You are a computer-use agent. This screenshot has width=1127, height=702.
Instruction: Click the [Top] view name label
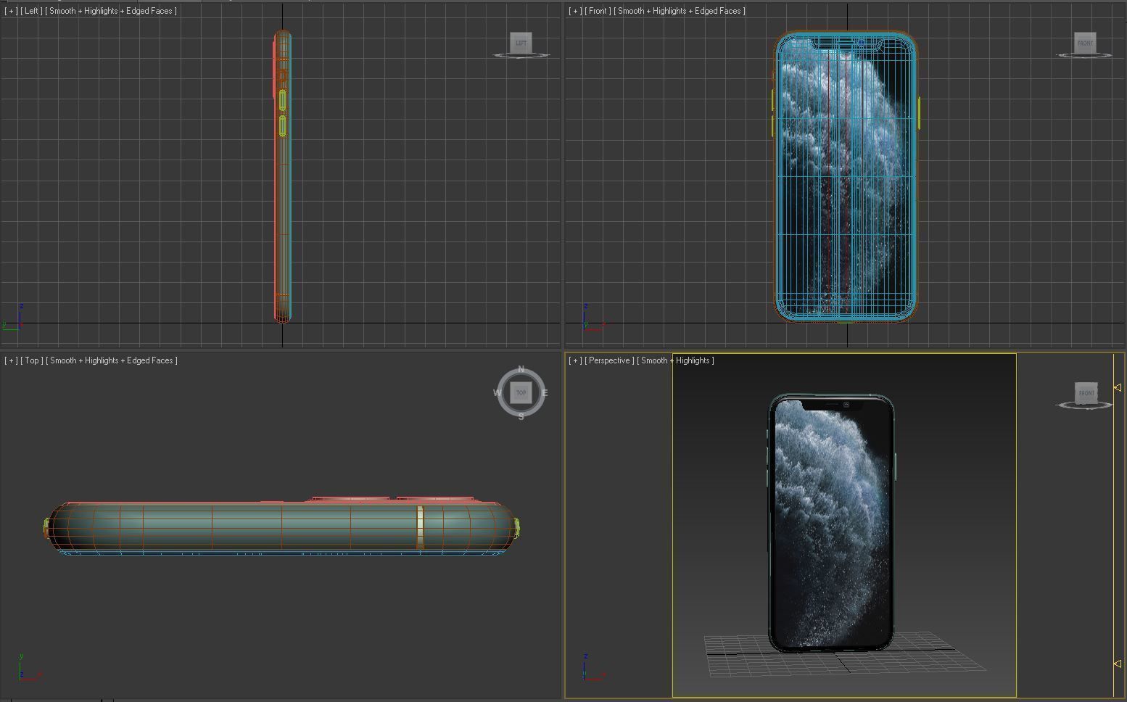pyautogui.click(x=32, y=360)
